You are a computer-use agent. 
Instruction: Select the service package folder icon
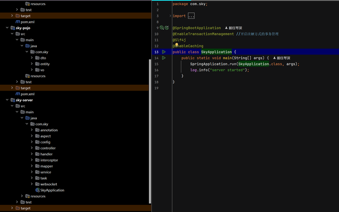[37, 172]
